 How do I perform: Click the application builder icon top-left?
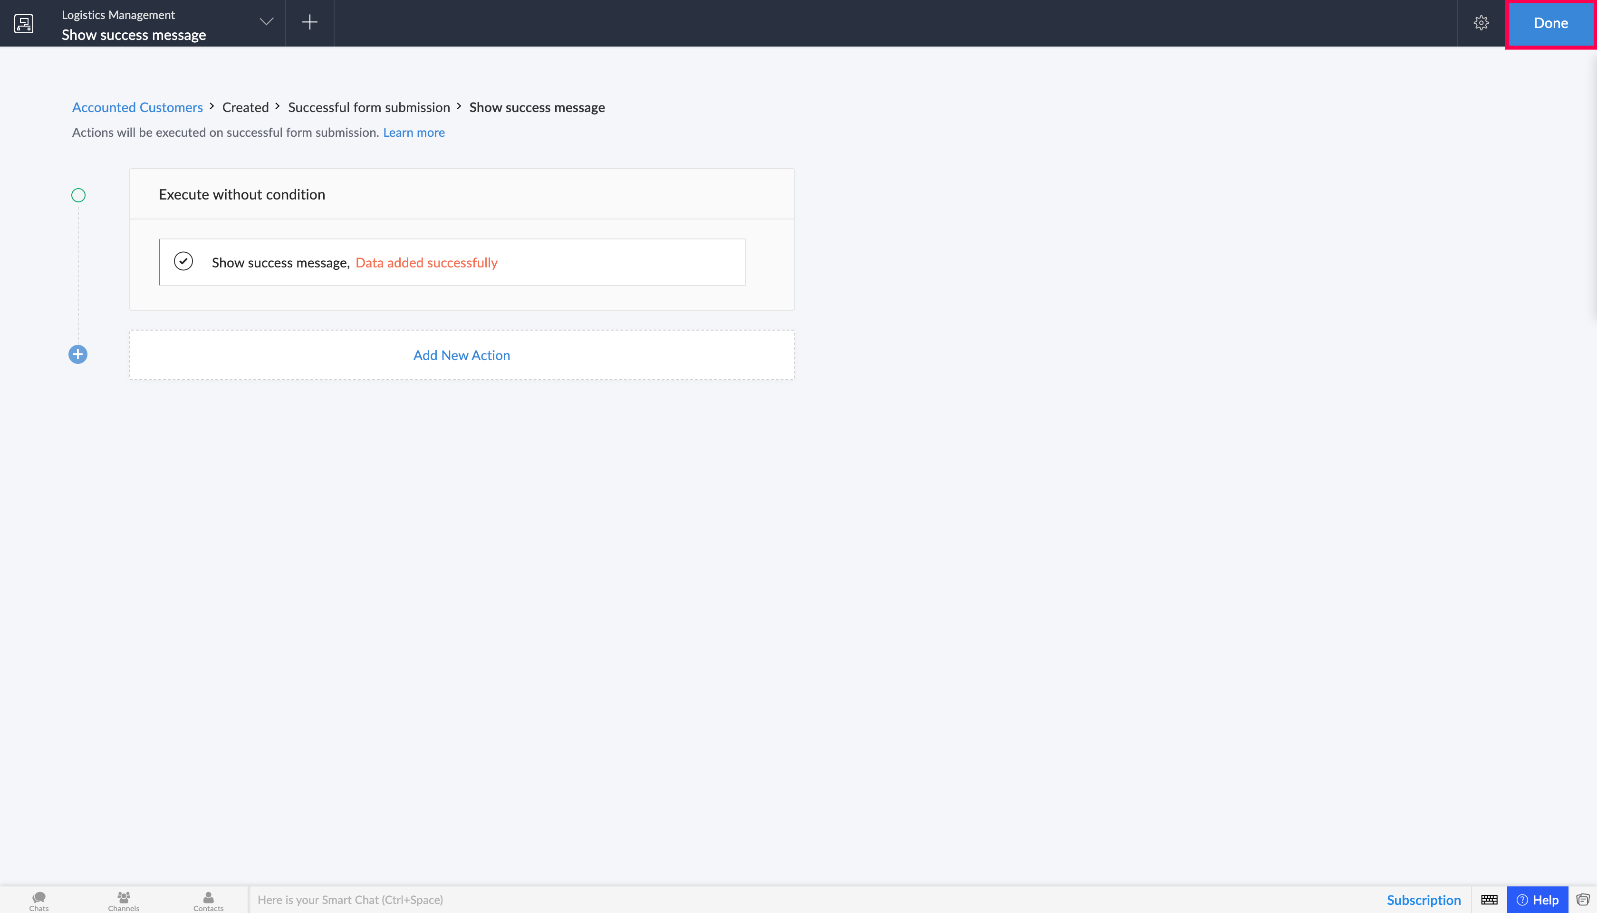click(x=24, y=23)
